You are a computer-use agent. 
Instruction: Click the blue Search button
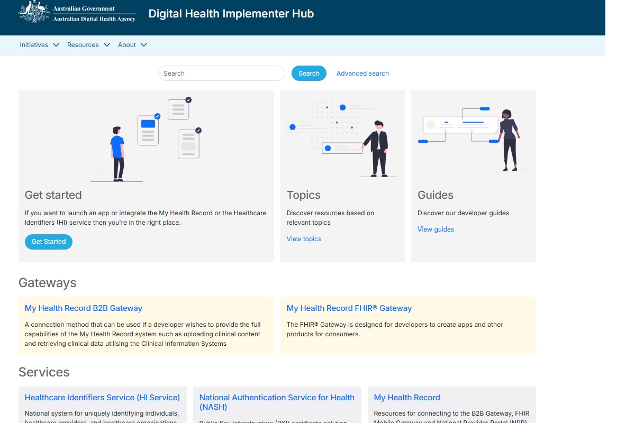[309, 73]
